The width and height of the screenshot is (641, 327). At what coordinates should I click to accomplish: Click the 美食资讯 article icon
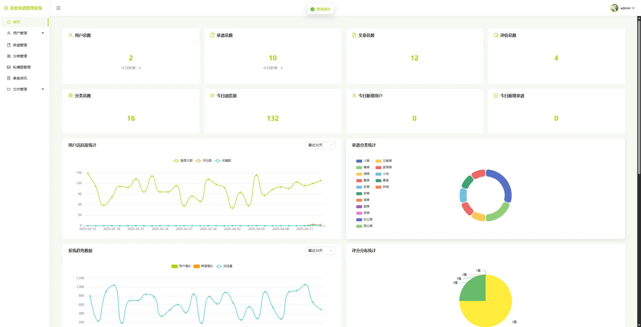click(9, 78)
